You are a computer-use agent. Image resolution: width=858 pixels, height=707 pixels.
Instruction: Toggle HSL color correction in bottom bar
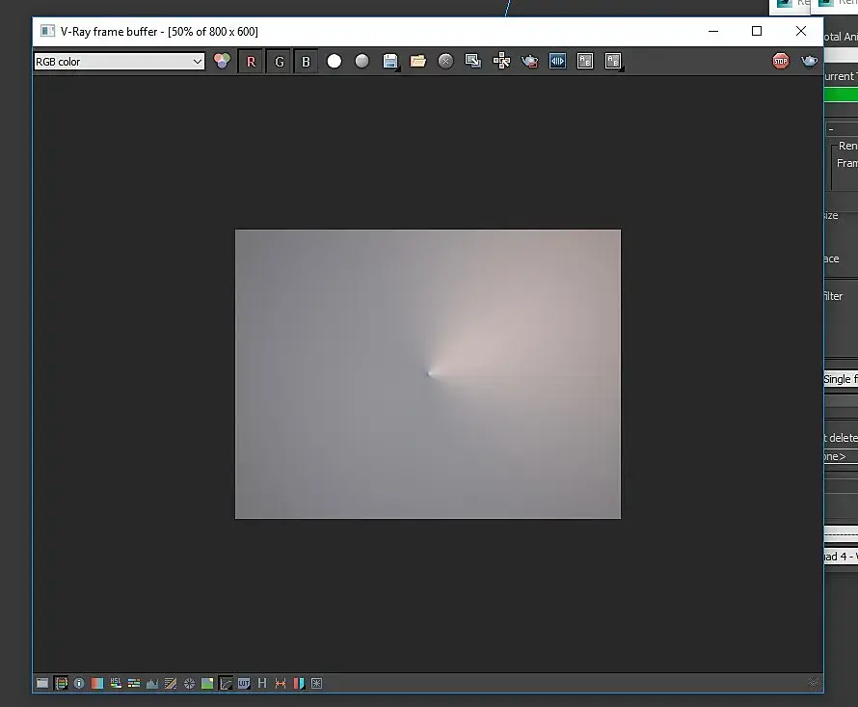116,683
